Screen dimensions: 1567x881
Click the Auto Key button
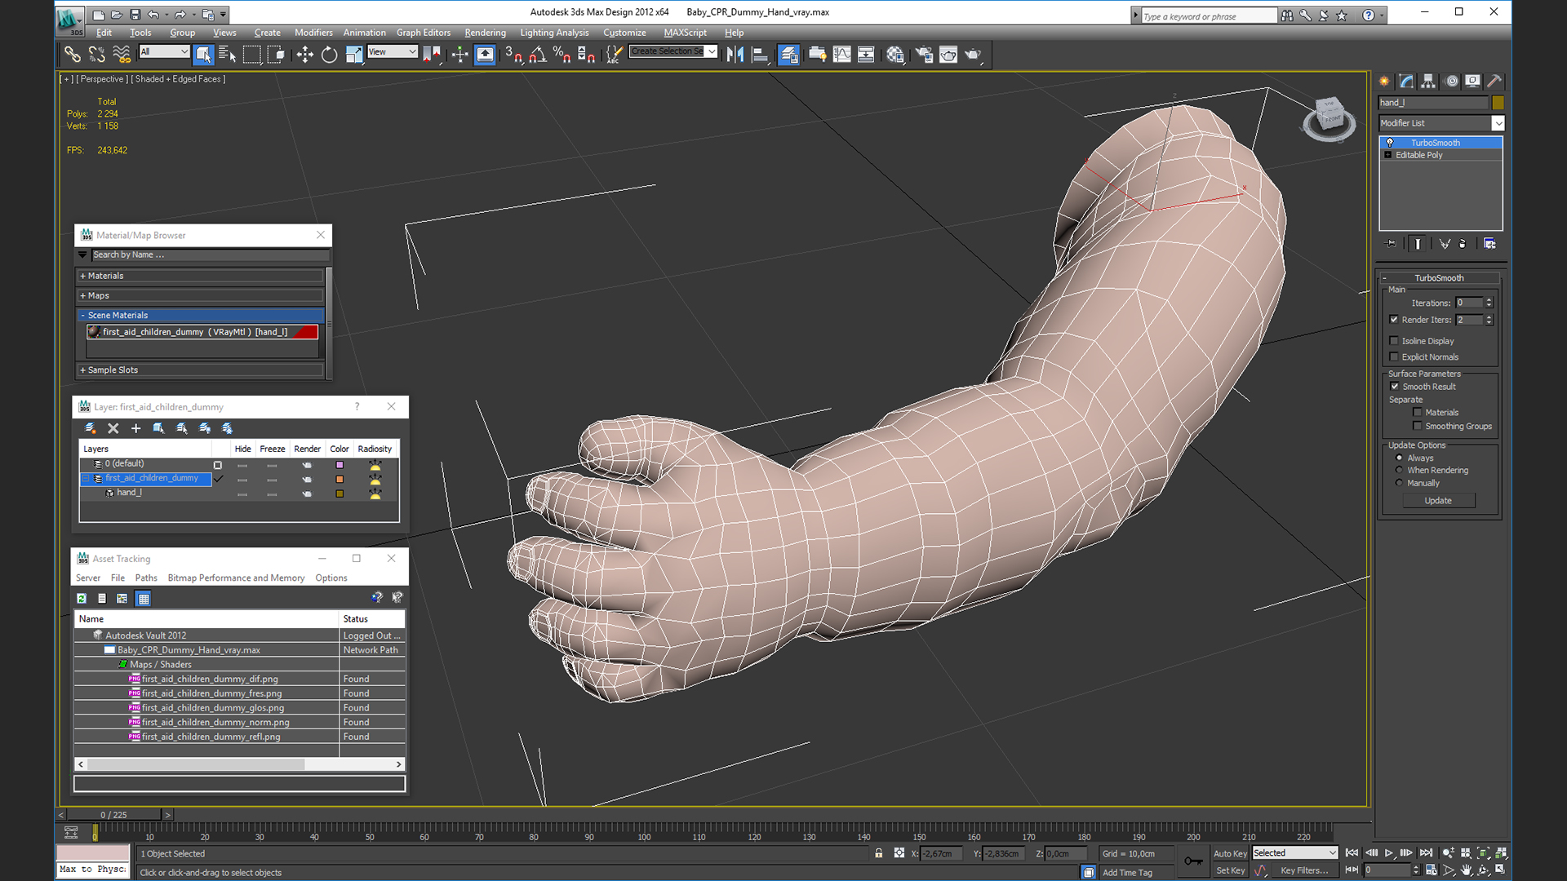pyautogui.click(x=1229, y=853)
